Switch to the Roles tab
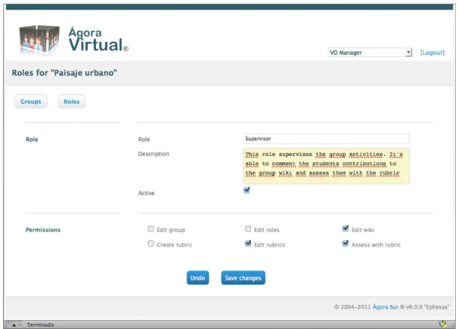Viewport: 458px width, 329px height. [x=72, y=102]
